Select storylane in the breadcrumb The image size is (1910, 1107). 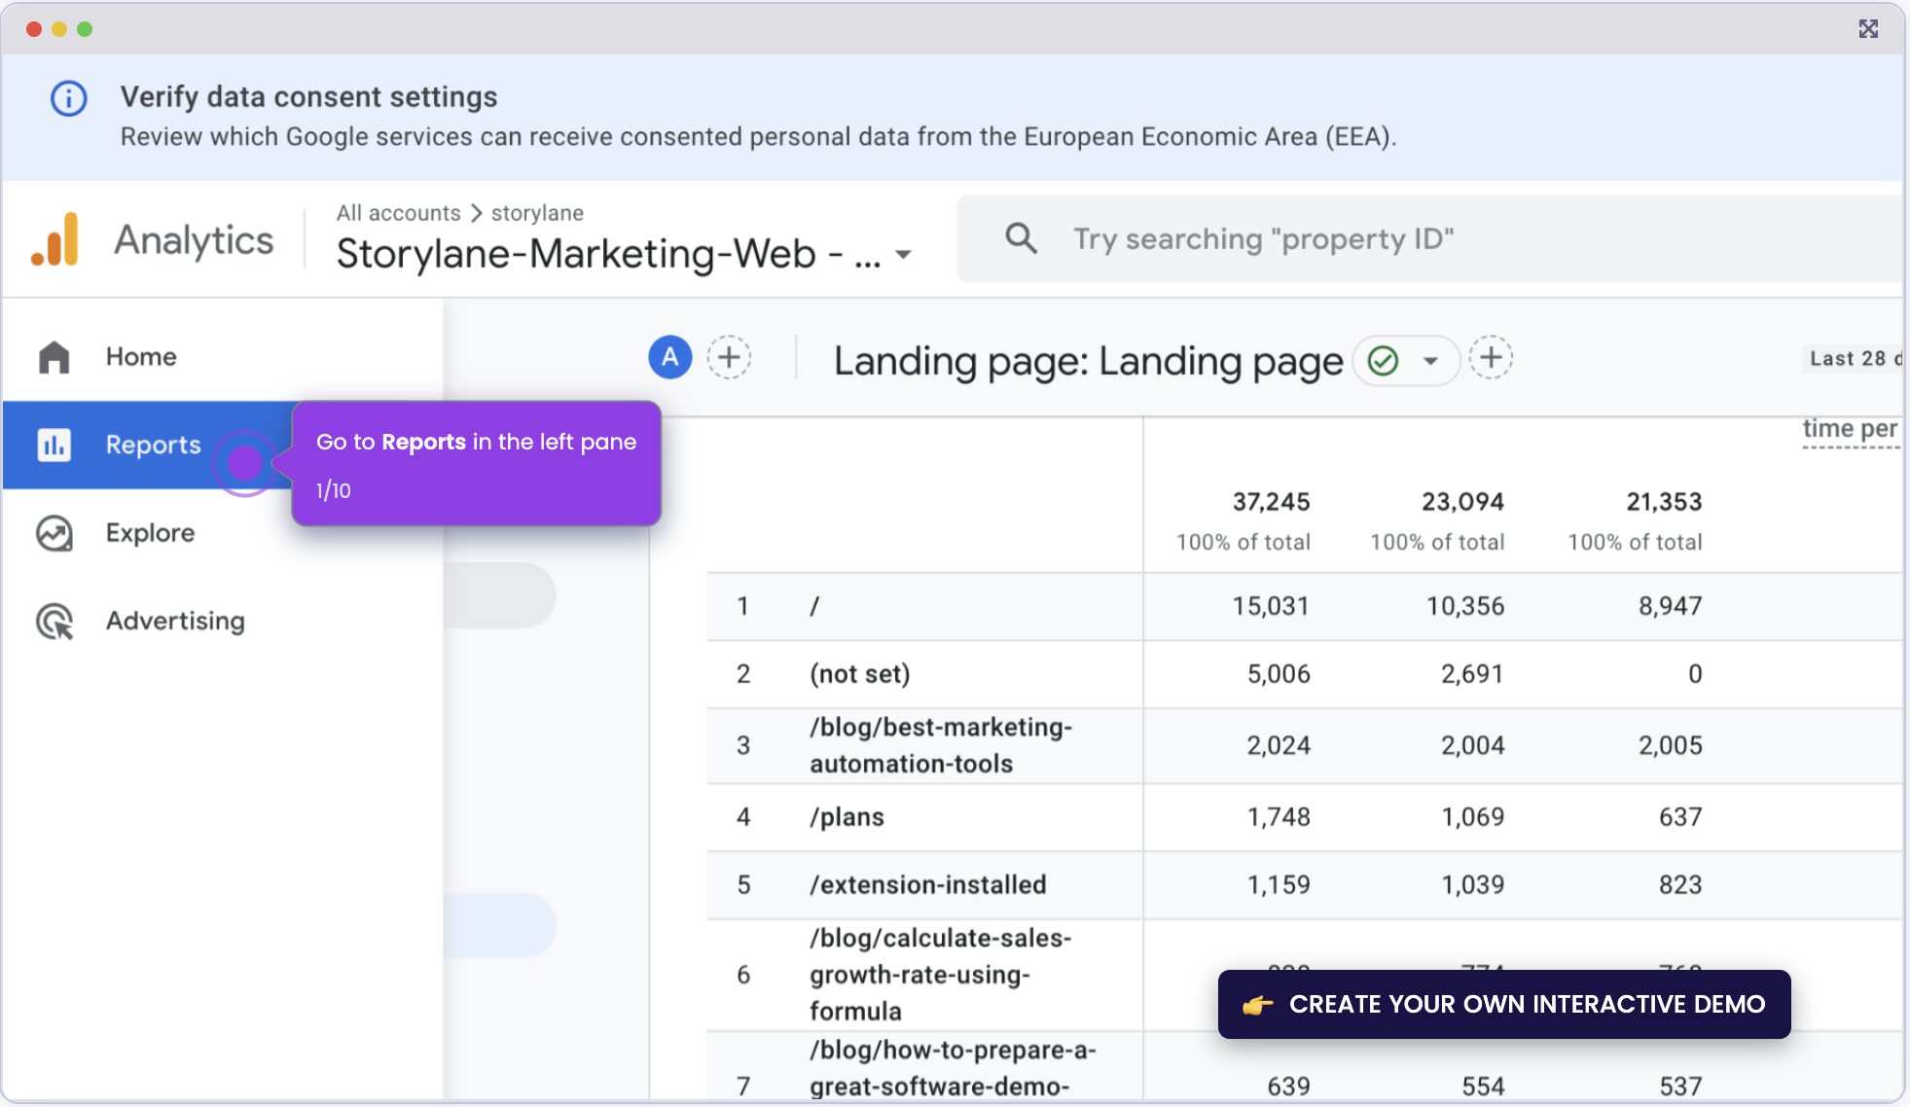pos(536,212)
